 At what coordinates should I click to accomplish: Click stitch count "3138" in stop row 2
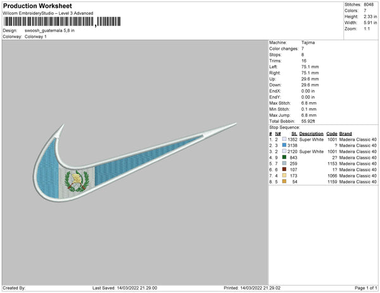(292, 145)
